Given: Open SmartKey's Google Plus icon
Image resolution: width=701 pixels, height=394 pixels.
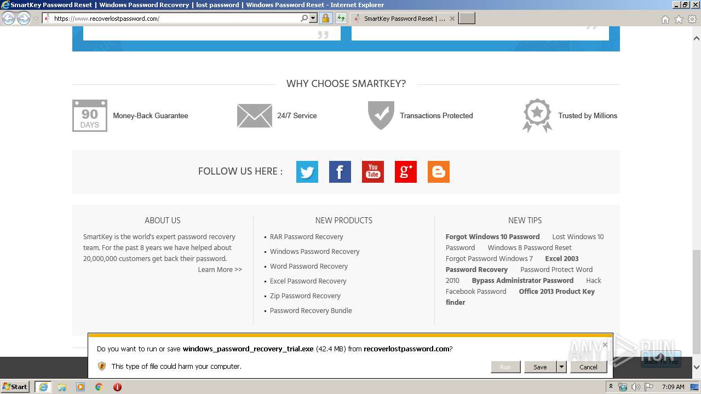Looking at the screenshot, I should (406, 172).
